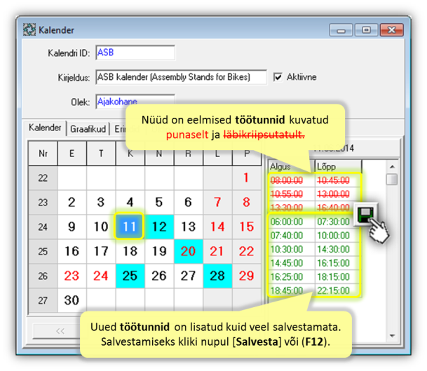
Task: Click the Olek status field
Action: click(x=135, y=101)
